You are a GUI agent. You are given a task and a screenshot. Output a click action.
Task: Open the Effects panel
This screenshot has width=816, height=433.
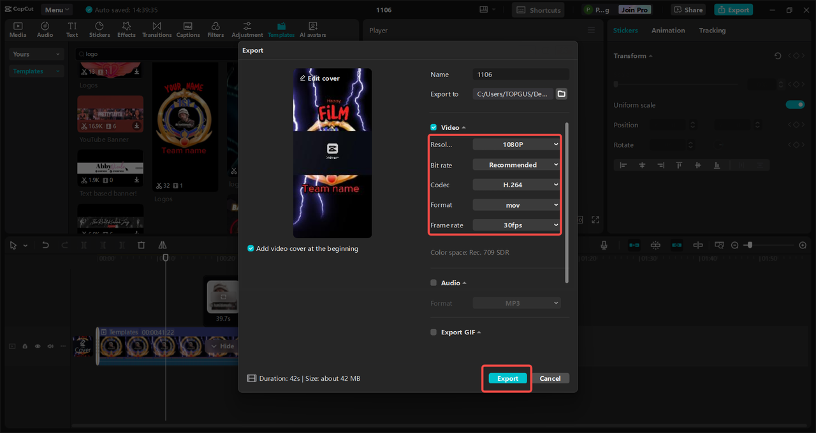[126, 29]
